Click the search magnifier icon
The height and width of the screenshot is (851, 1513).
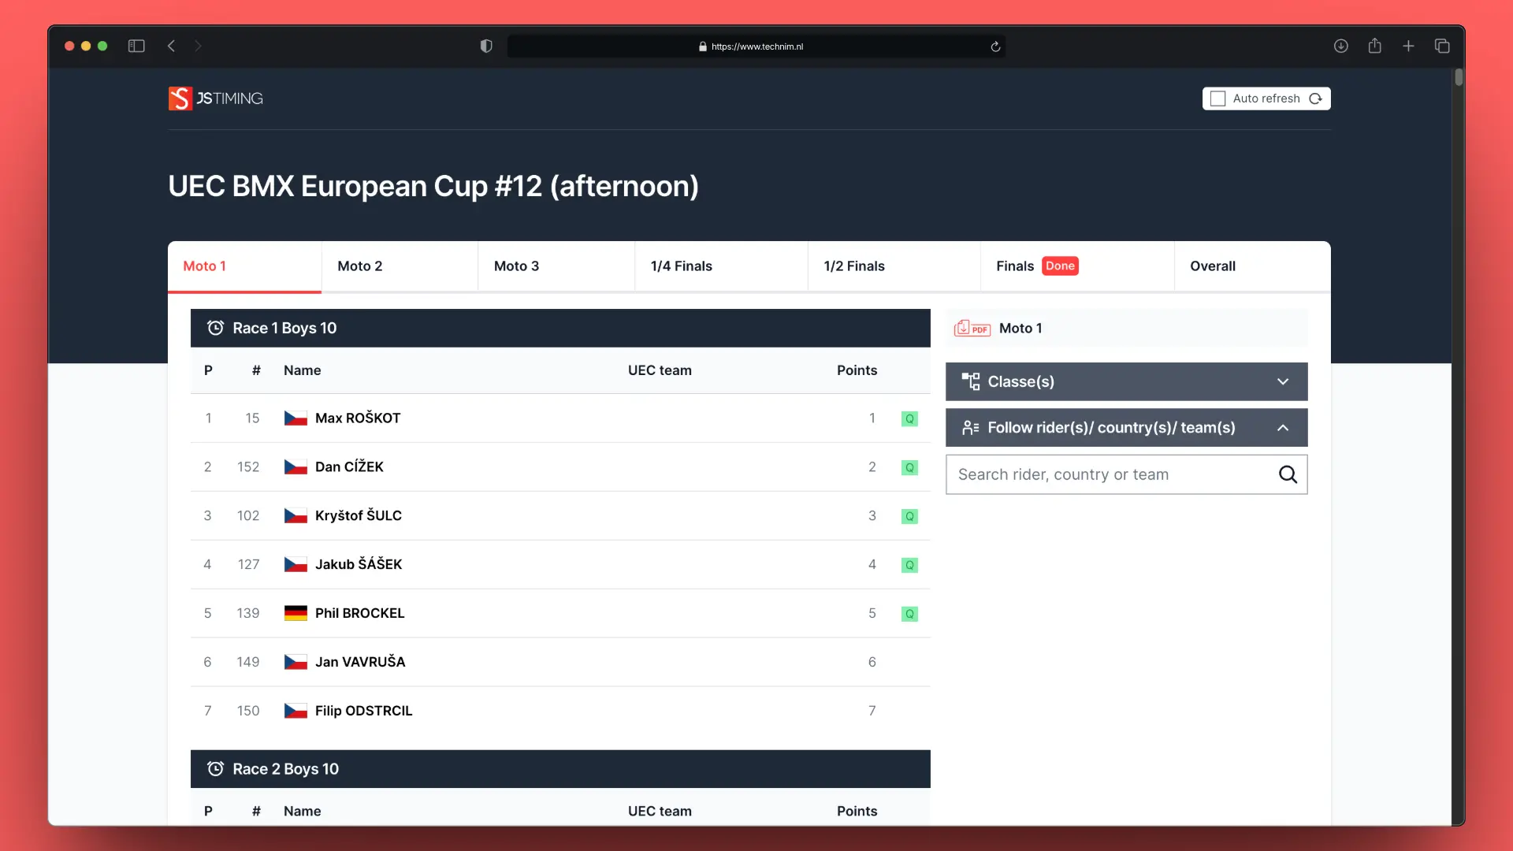point(1288,474)
